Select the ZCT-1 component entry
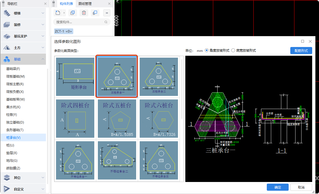319x194 pixels. point(63,31)
